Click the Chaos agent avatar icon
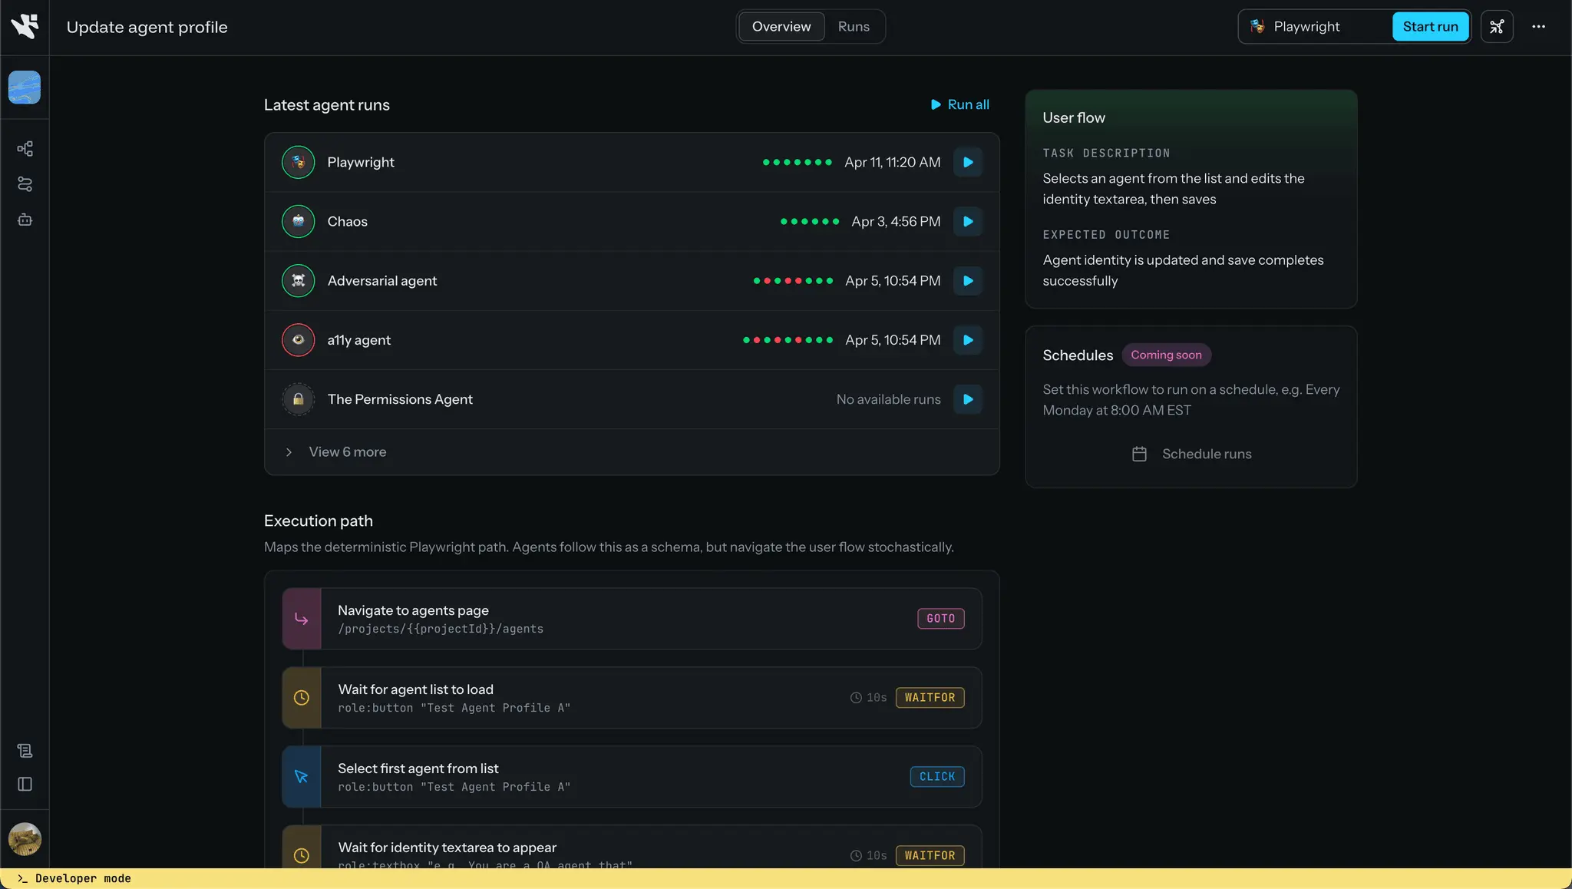This screenshot has height=889, width=1572. tap(298, 221)
